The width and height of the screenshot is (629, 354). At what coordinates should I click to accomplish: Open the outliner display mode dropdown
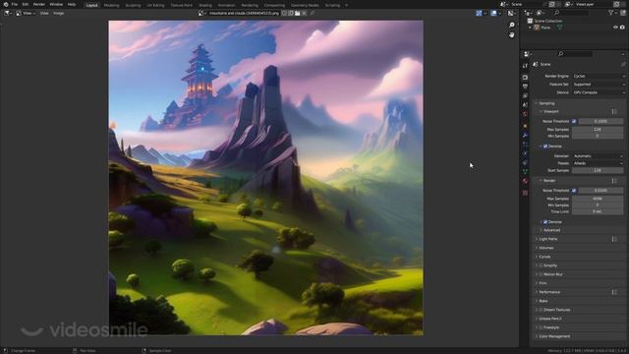pyautogui.click(x=542, y=13)
